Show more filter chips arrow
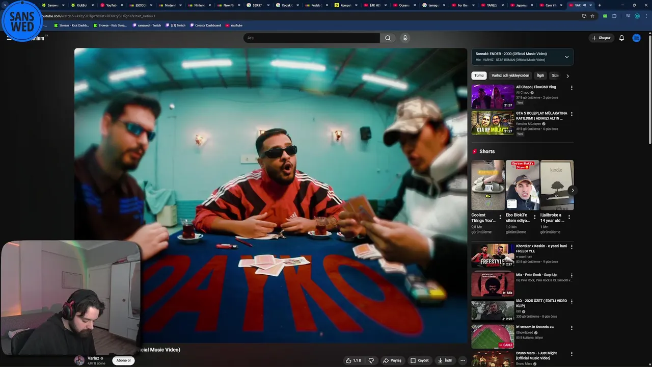The image size is (652, 367). (567, 76)
